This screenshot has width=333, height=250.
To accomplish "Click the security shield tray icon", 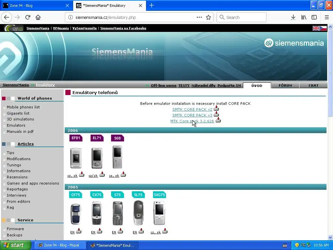I will [x=297, y=245].
